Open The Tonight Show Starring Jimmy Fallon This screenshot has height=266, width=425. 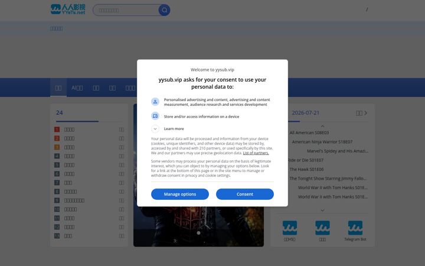(x=328, y=179)
